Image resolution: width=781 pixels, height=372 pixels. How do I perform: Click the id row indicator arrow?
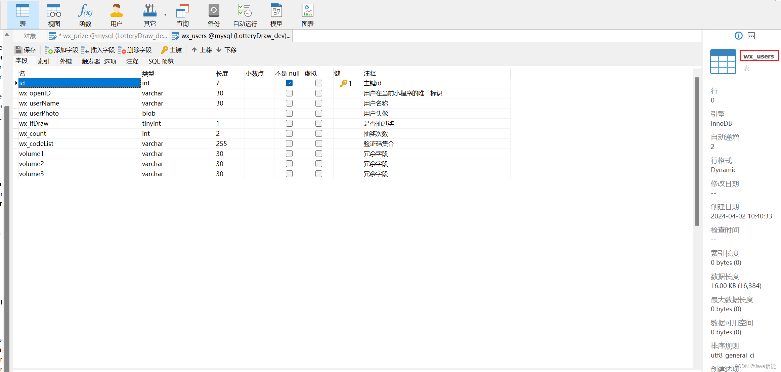pyautogui.click(x=16, y=83)
